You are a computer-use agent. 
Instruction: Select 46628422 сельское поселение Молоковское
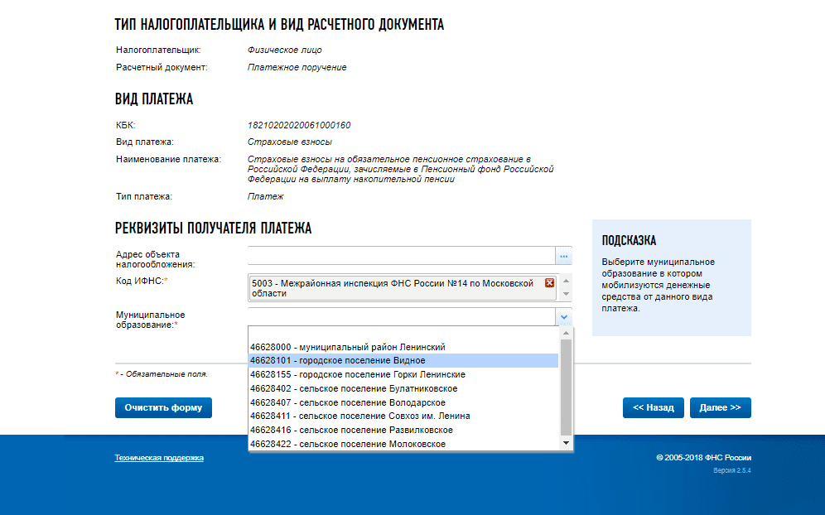(x=348, y=445)
